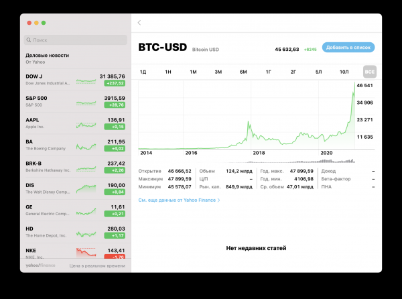Screen dimensions: 402x299
Task: Open Деловые новости from Yahoo
Action: [x=75, y=58]
